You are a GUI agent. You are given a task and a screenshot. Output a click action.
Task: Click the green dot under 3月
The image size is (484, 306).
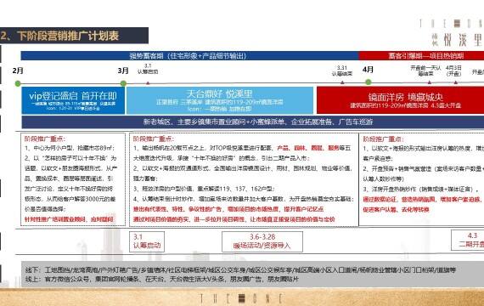(123, 83)
